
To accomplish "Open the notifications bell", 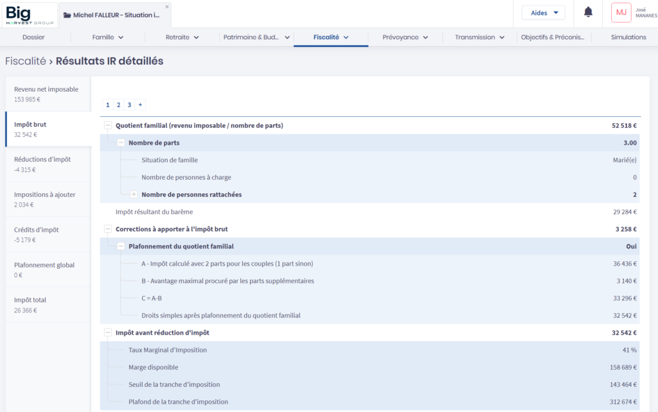I will point(588,12).
